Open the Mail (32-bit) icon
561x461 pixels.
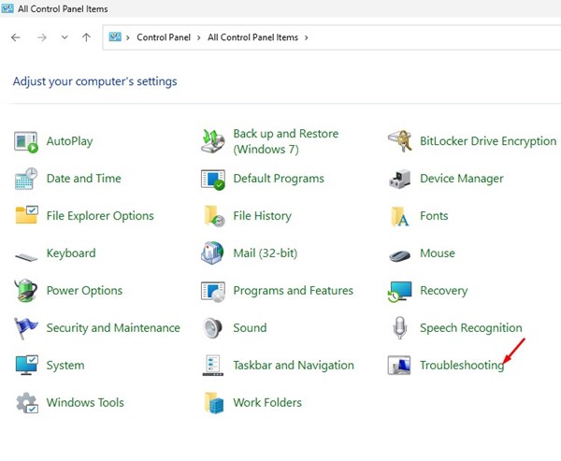[213, 253]
